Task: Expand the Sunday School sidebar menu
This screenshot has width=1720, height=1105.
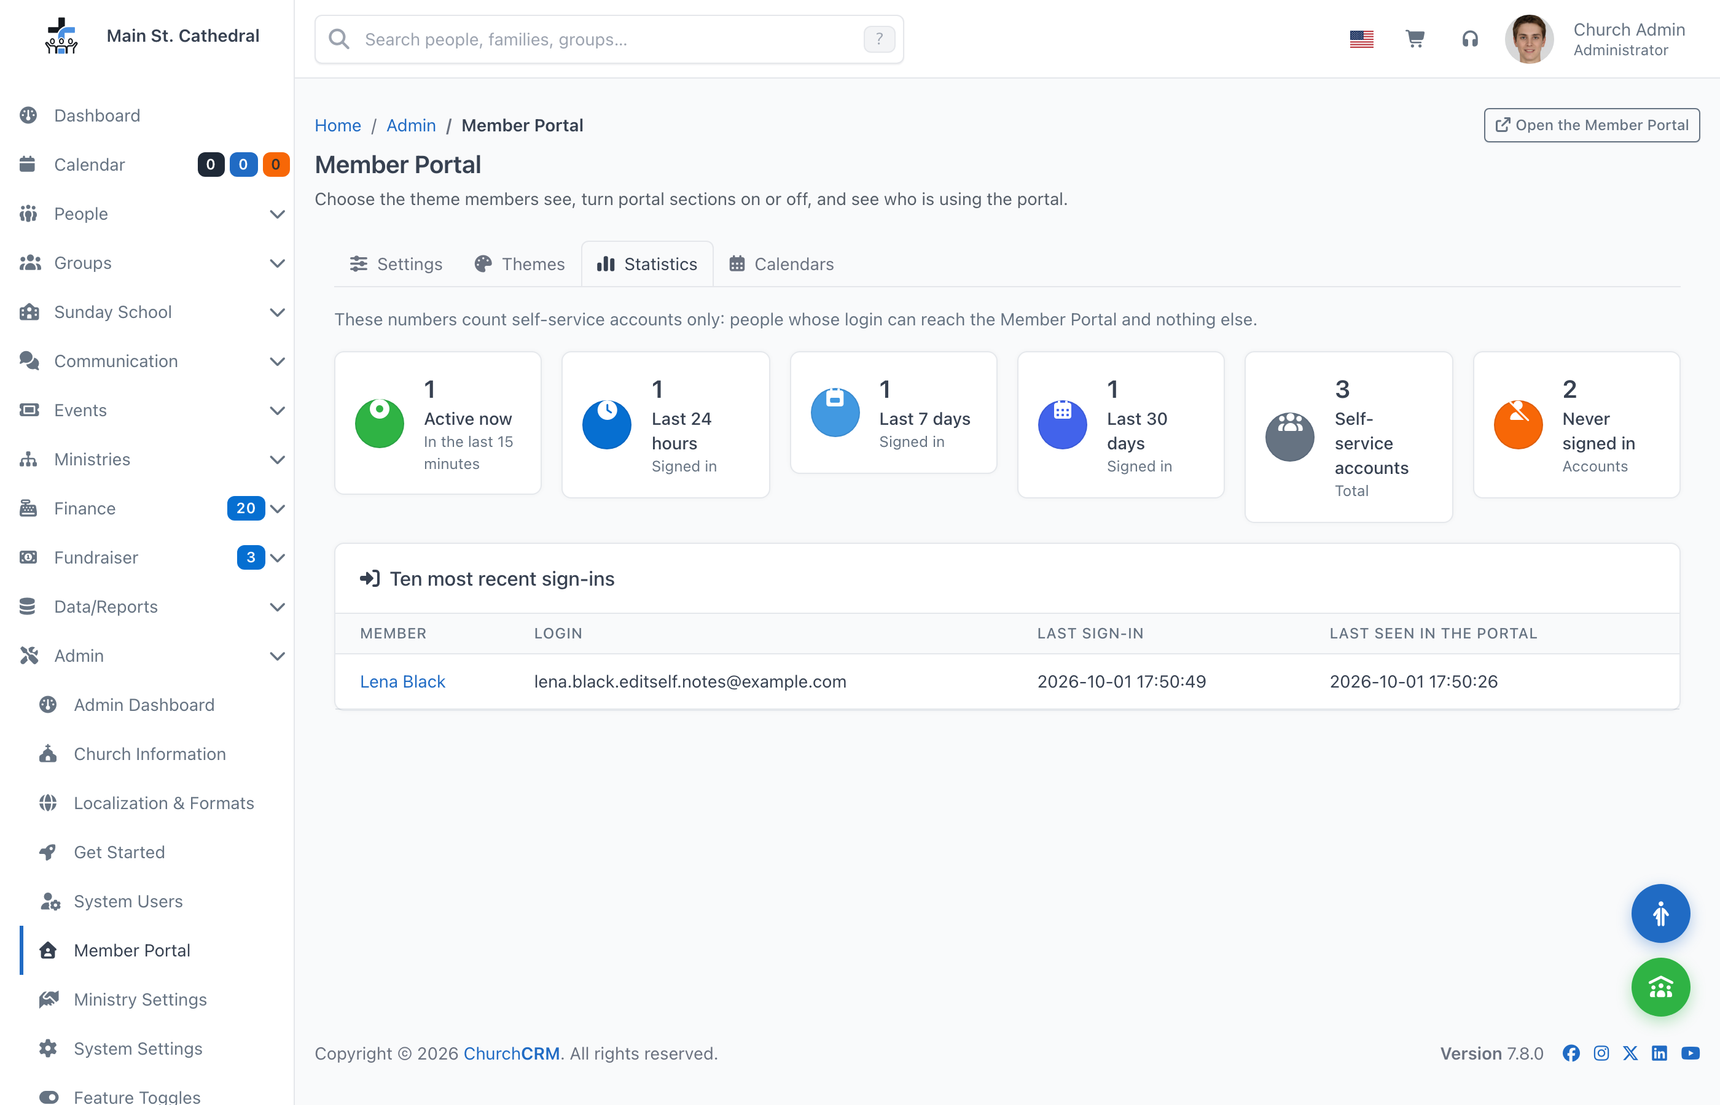Action: tap(147, 312)
